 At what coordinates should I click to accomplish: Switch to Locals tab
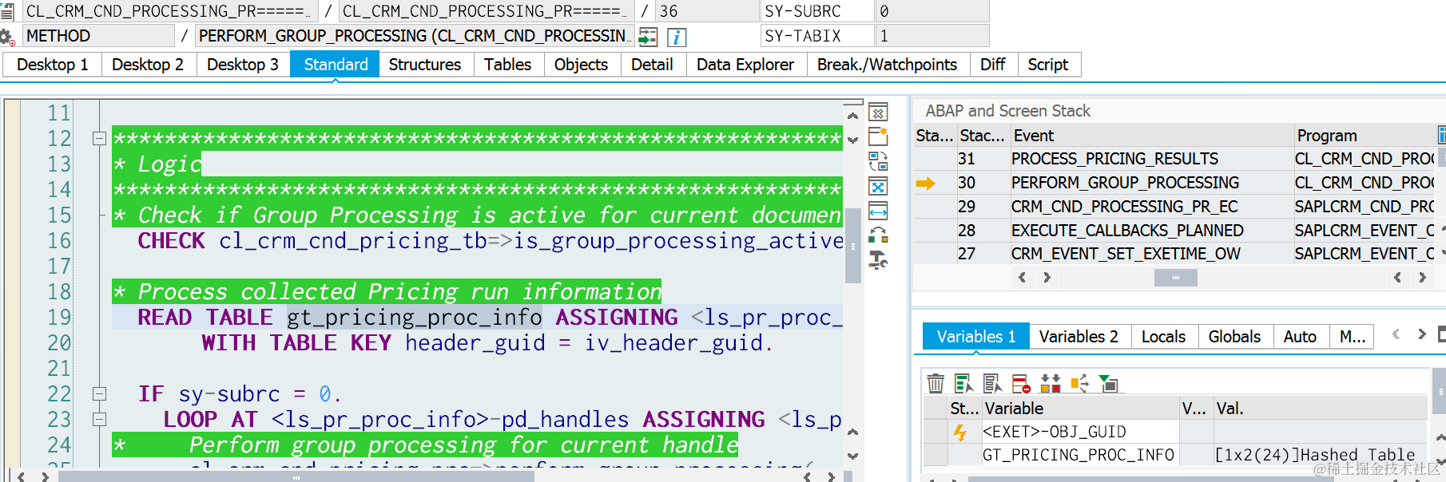coord(1163,337)
